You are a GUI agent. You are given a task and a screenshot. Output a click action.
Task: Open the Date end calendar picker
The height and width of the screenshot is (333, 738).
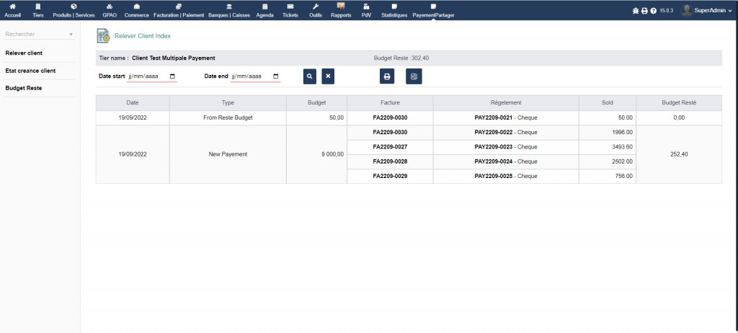pyautogui.click(x=275, y=76)
